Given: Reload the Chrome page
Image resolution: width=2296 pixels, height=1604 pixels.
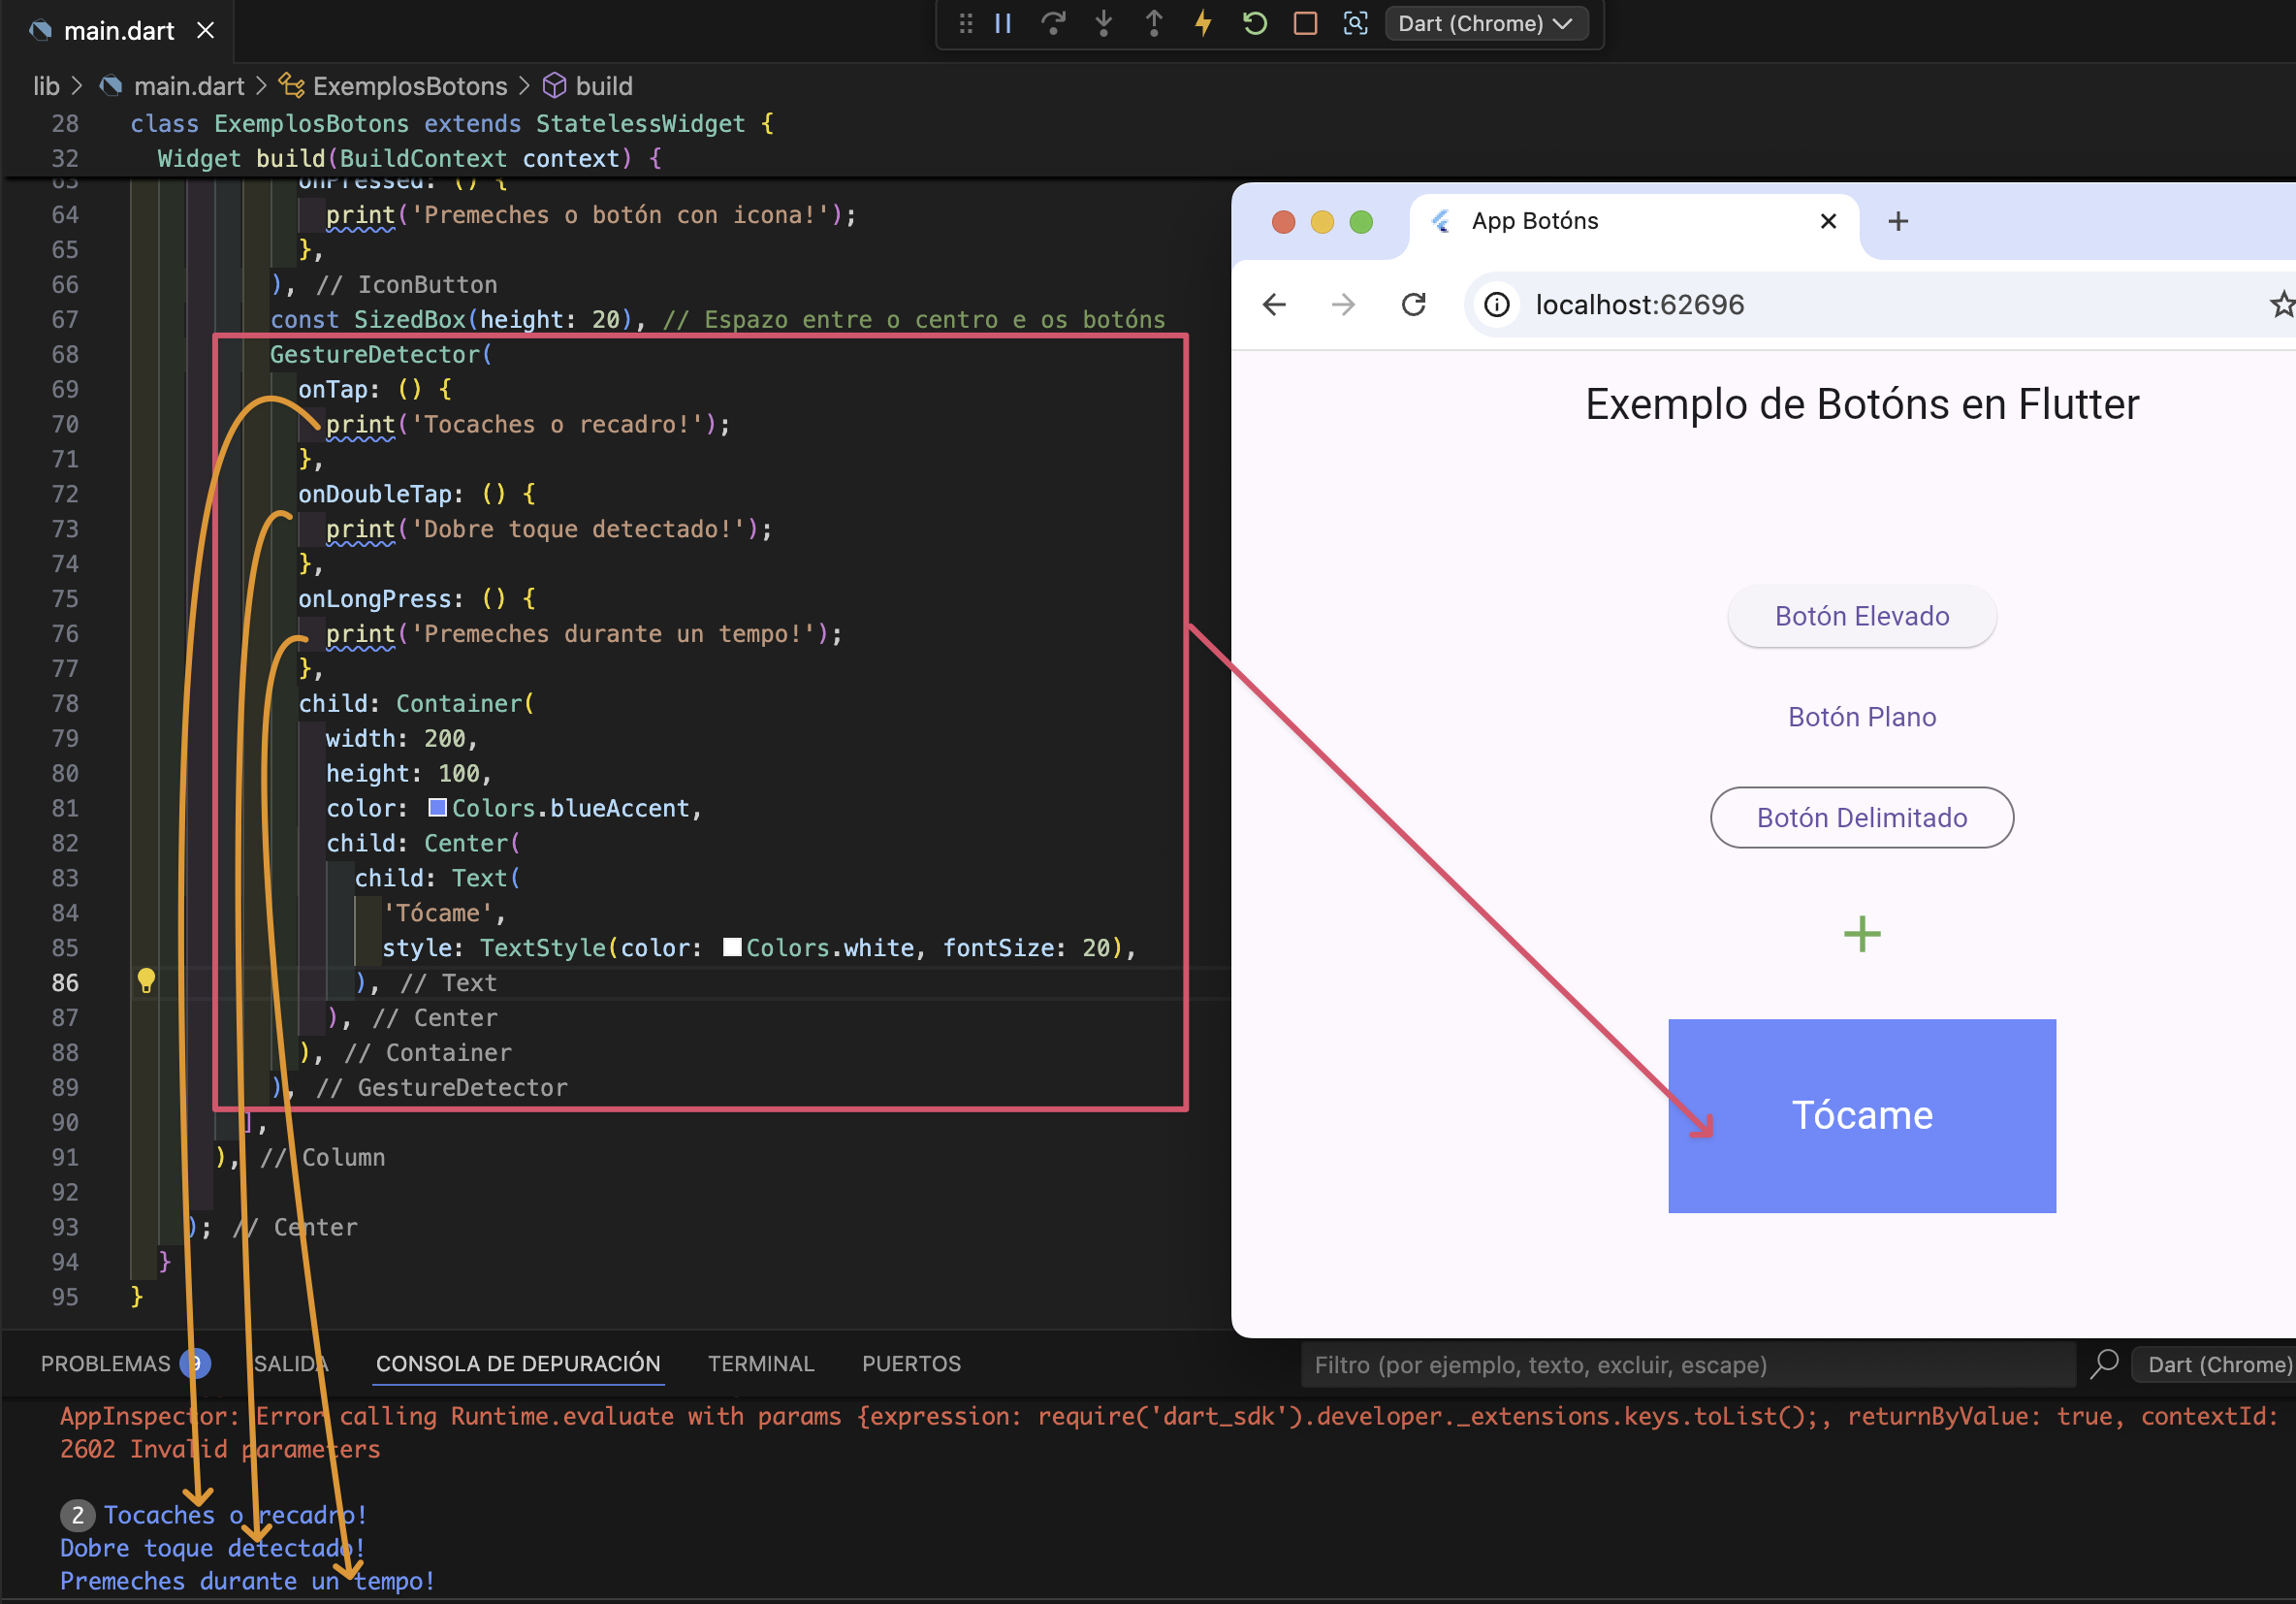Looking at the screenshot, I should pos(1413,304).
